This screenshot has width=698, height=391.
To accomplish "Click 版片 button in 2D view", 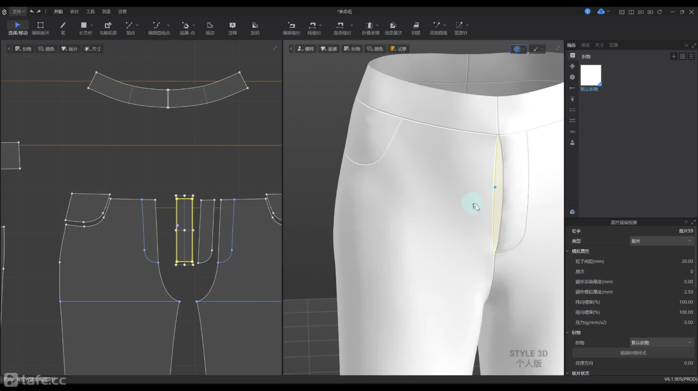I will 70,49.
